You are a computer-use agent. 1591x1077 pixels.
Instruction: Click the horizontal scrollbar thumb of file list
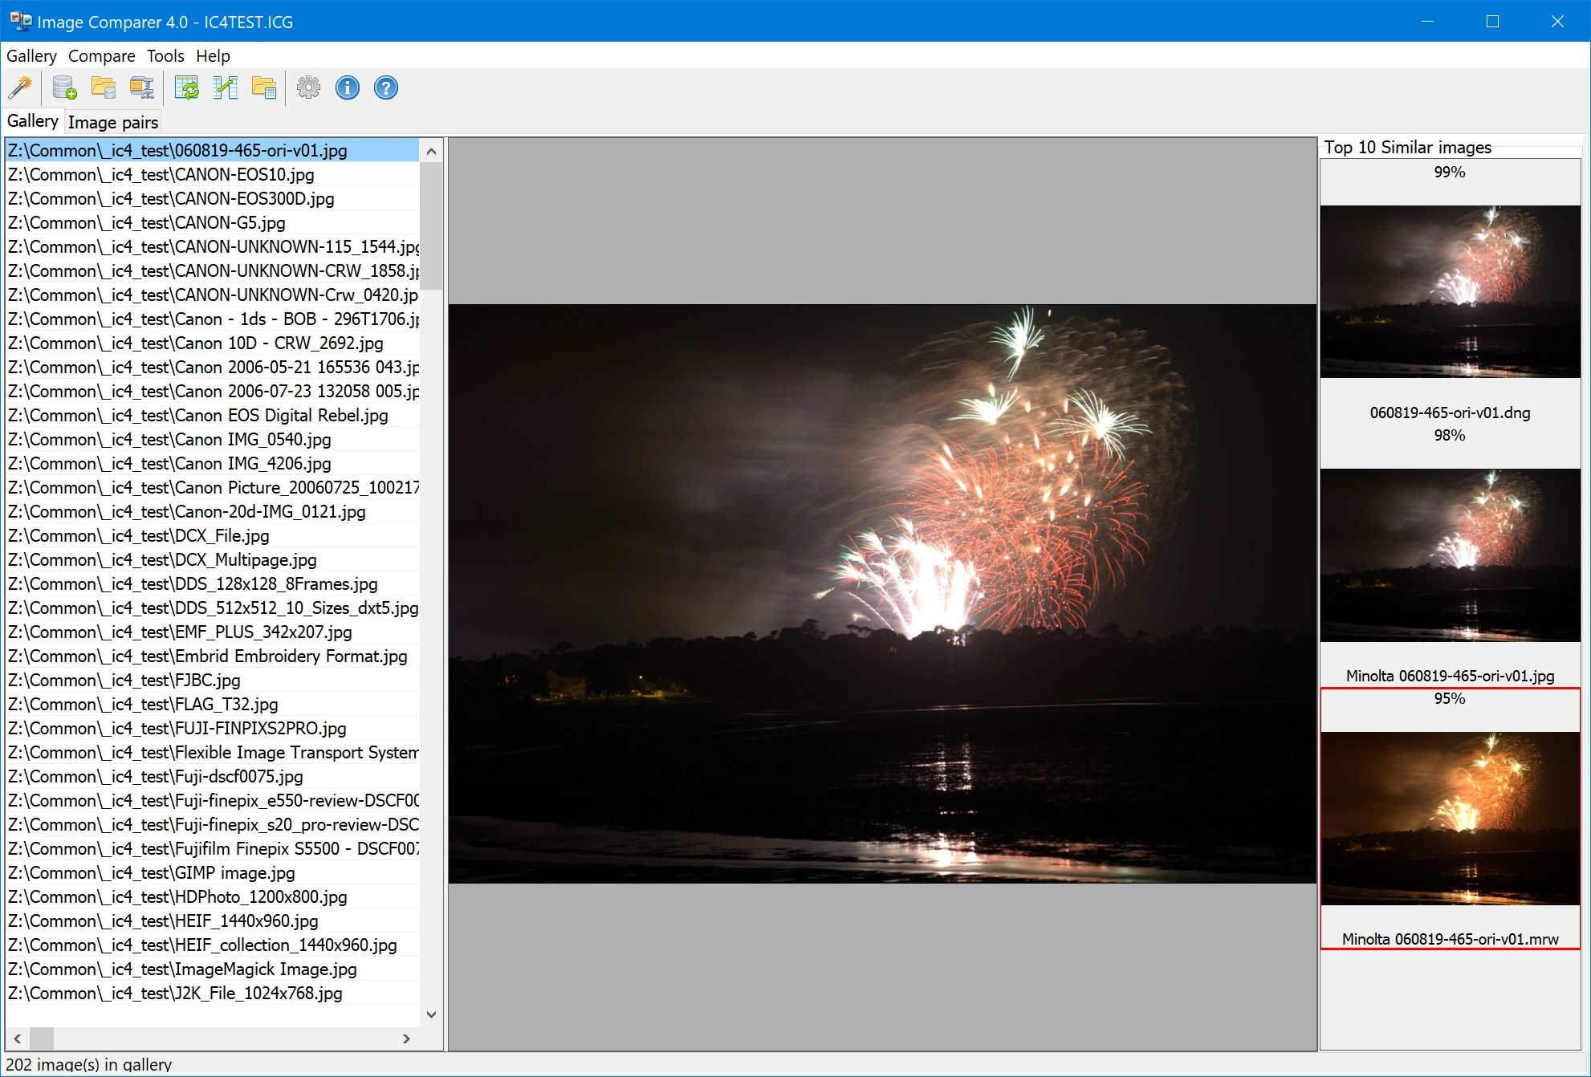click(x=42, y=1038)
